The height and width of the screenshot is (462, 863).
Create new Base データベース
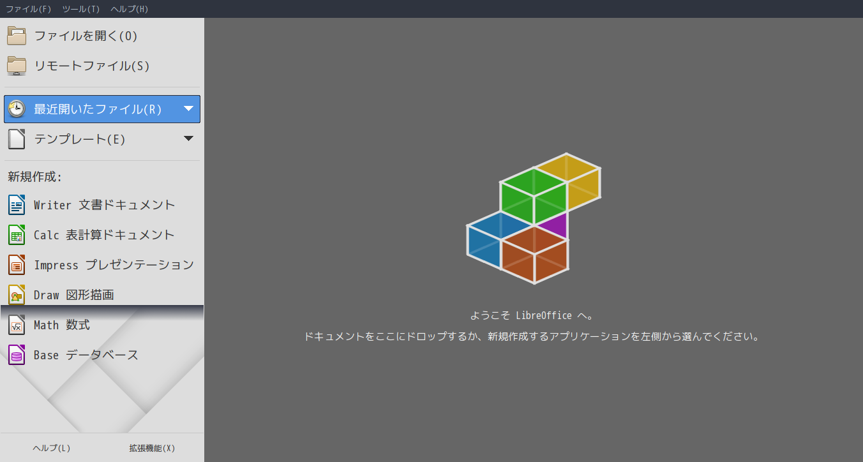(102, 355)
